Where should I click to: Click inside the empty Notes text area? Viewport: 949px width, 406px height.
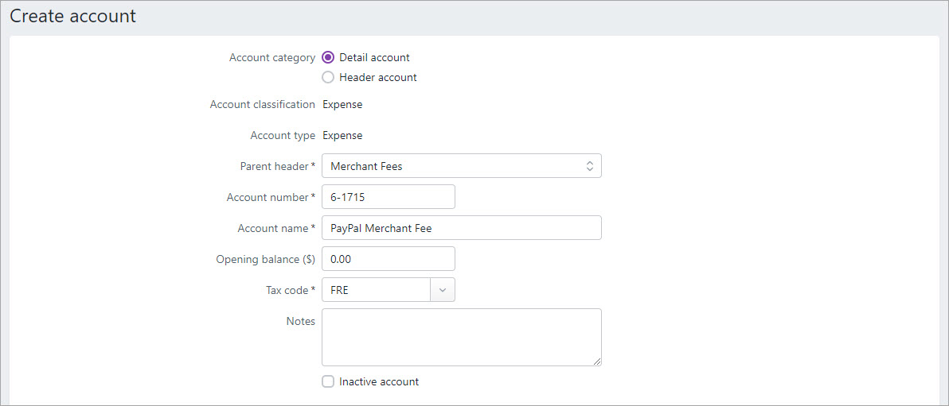(461, 337)
